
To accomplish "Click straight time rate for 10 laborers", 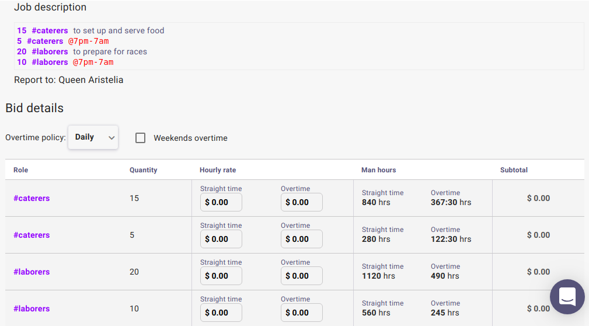I will coord(221,313).
